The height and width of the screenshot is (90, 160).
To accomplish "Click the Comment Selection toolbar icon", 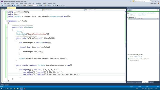I will [53, 5].
